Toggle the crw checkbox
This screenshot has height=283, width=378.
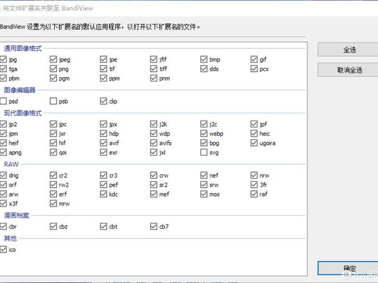154,175
